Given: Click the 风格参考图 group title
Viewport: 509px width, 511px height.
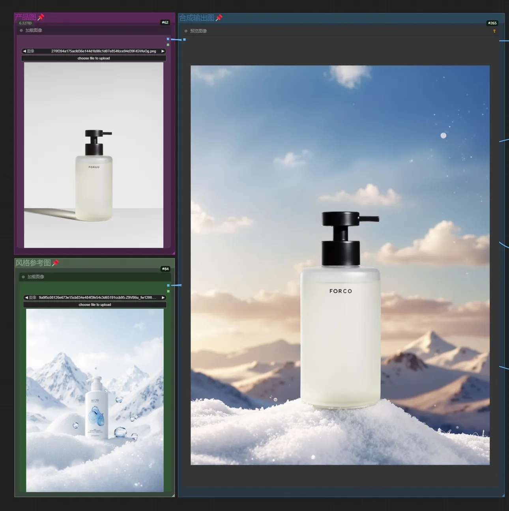Looking at the screenshot, I should click(x=33, y=263).
